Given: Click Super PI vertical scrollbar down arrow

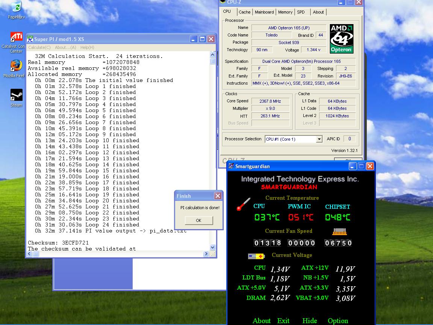Looking at the screenshot, I should pos(213,247).
